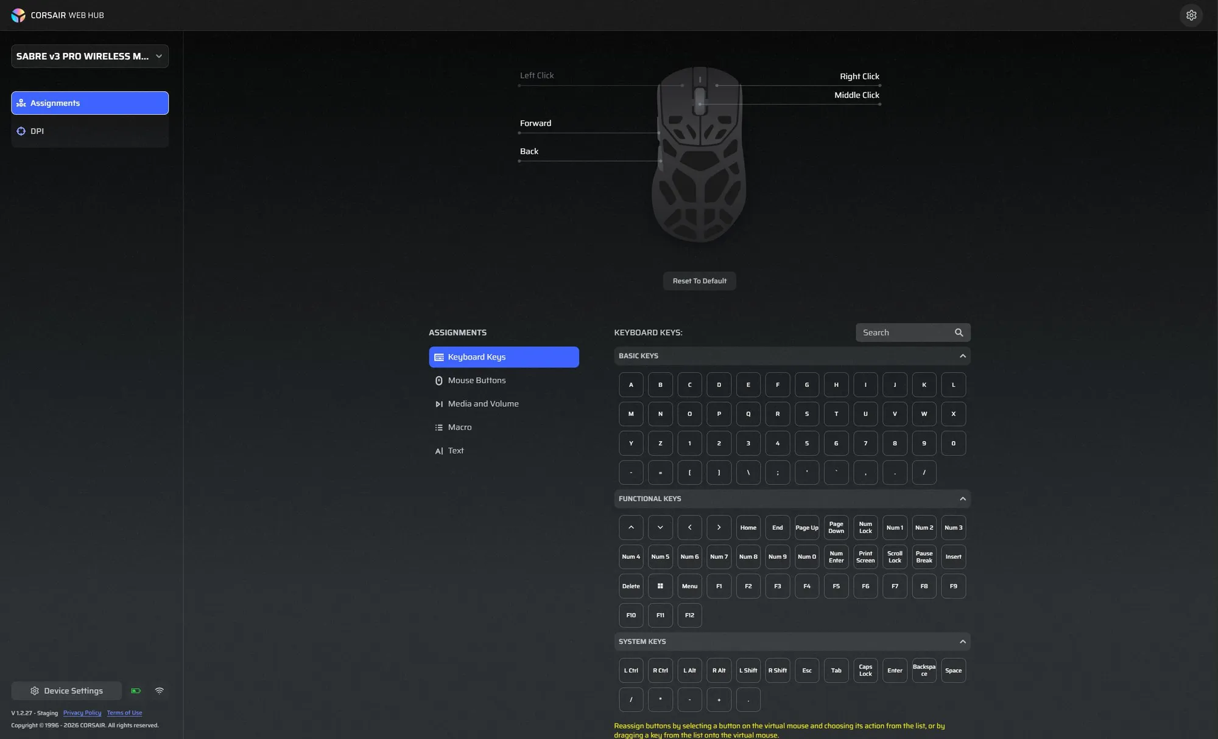Click Reset To Default button

click(x=699, y=281)
